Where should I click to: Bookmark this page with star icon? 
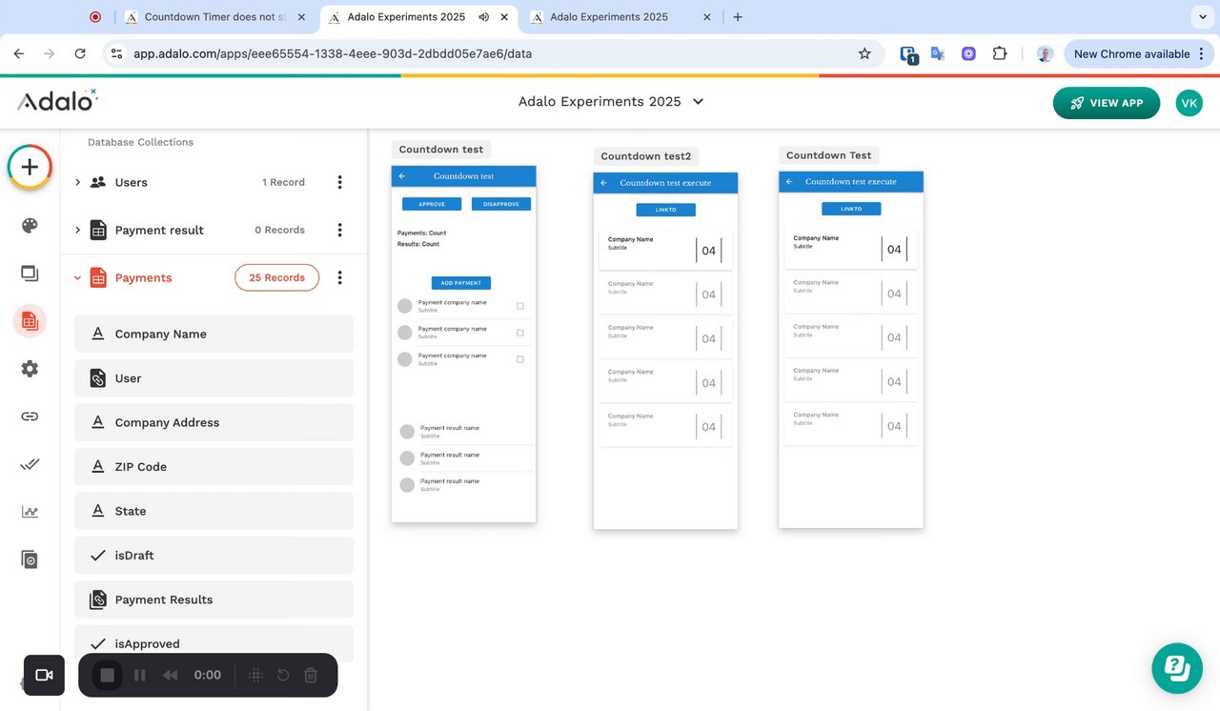[x=864, y=54]
